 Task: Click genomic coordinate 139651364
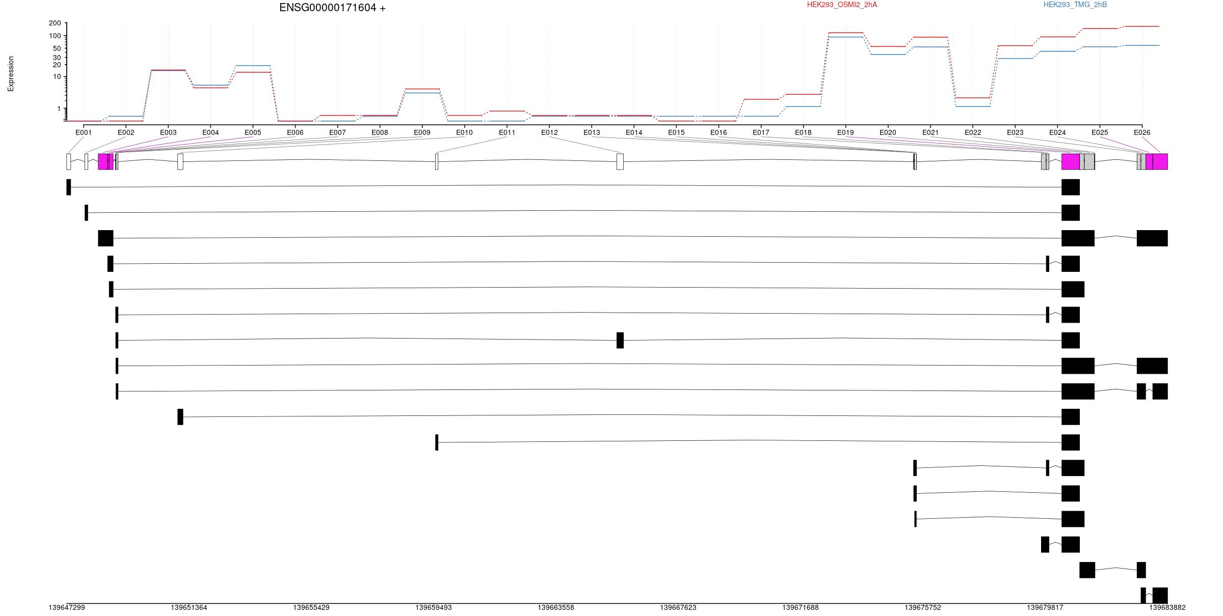(189, 608)
